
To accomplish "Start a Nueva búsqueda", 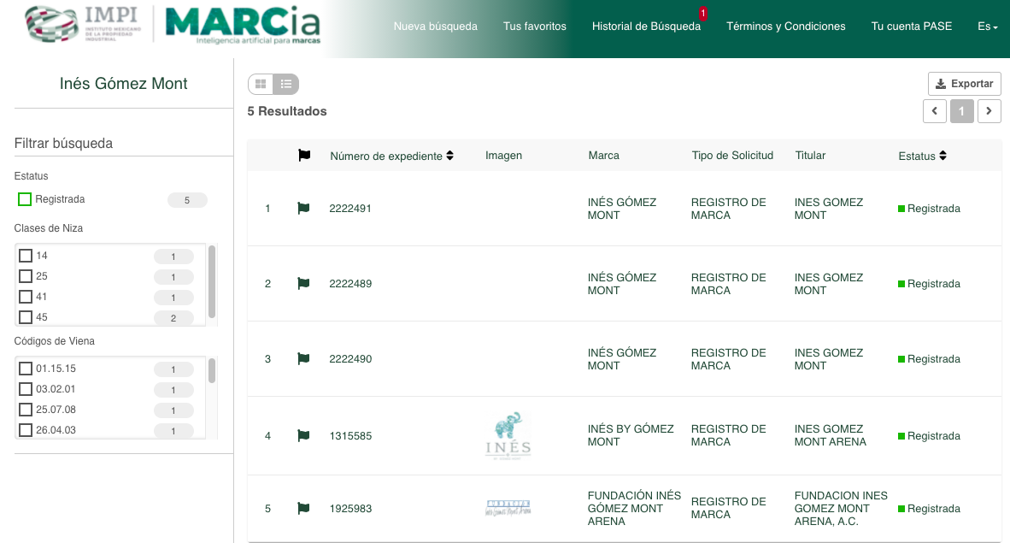I will 436,27.
